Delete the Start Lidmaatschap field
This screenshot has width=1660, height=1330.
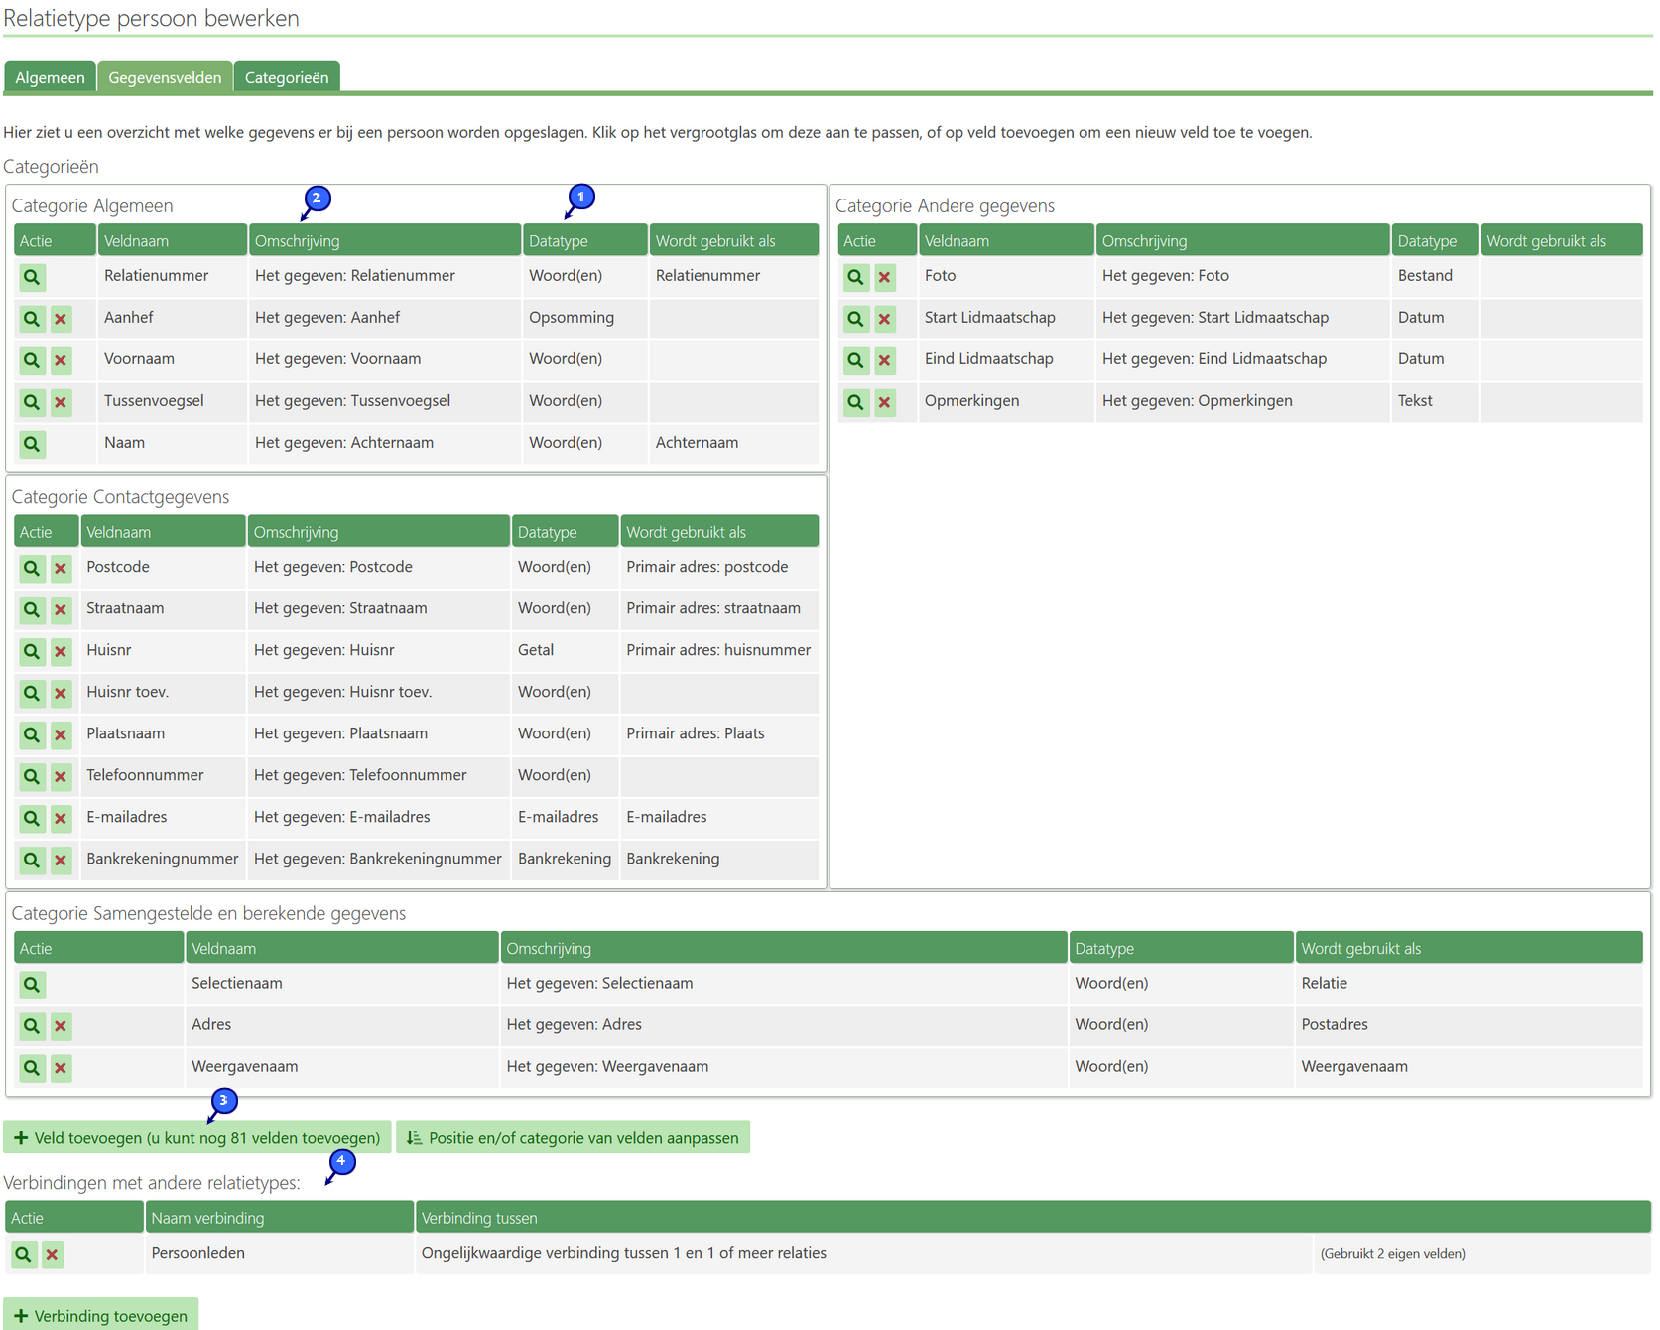[884, 319]
